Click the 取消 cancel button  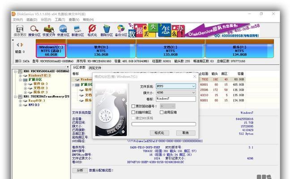click(x=185, y=133)
